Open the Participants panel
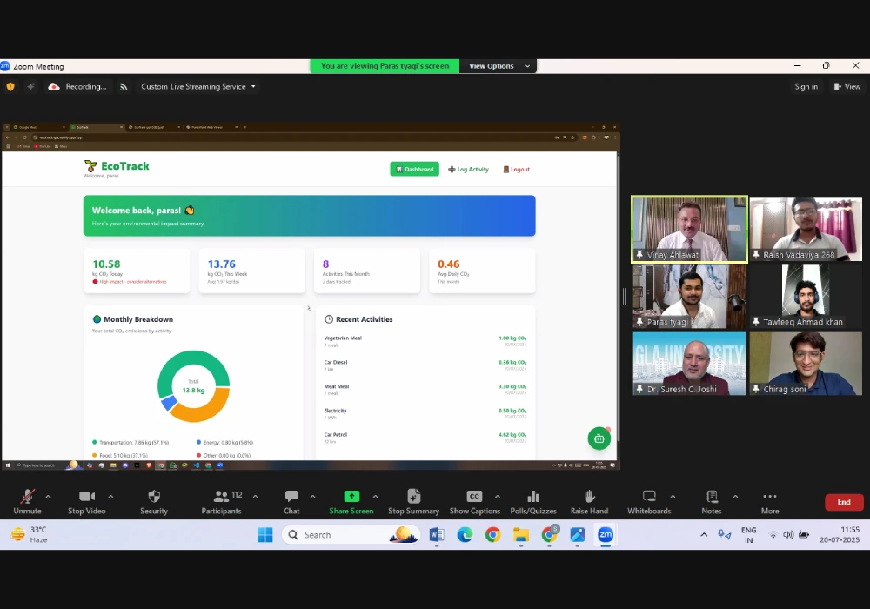The height and width of the screenshot is (609, 870). [222, 497]
